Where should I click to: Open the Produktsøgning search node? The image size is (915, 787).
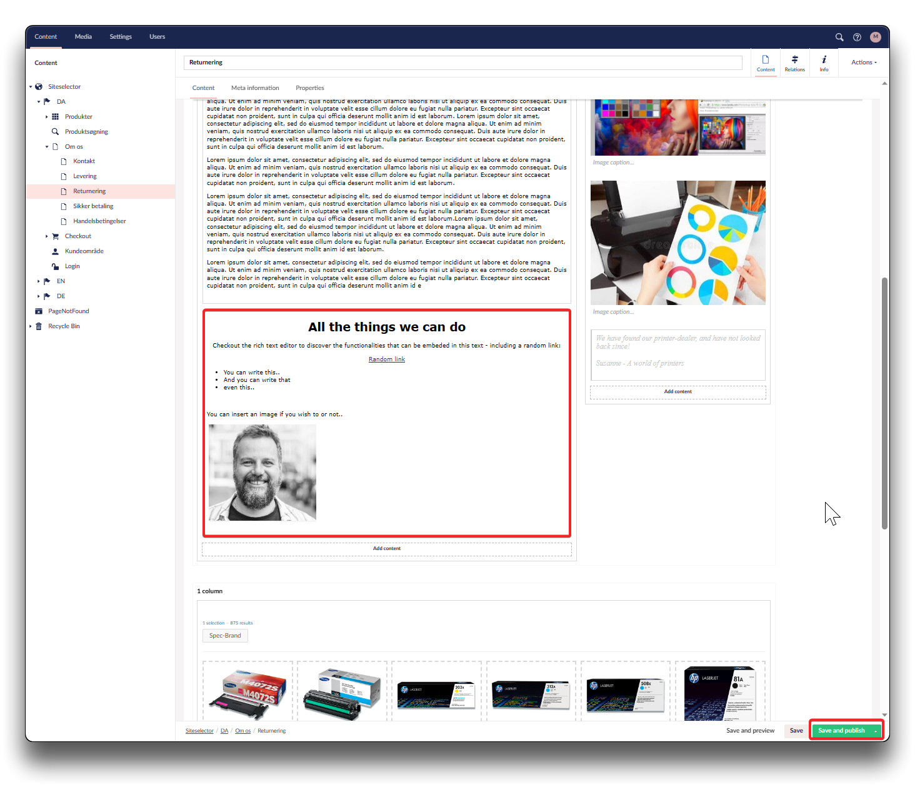[x=86, y=132]
